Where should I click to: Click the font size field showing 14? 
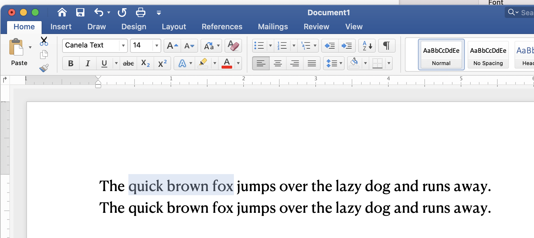coord(142,45)
